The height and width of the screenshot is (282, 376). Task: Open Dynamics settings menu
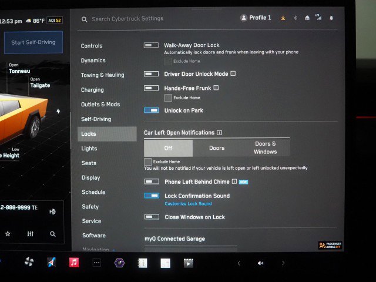tap(93, 61)
